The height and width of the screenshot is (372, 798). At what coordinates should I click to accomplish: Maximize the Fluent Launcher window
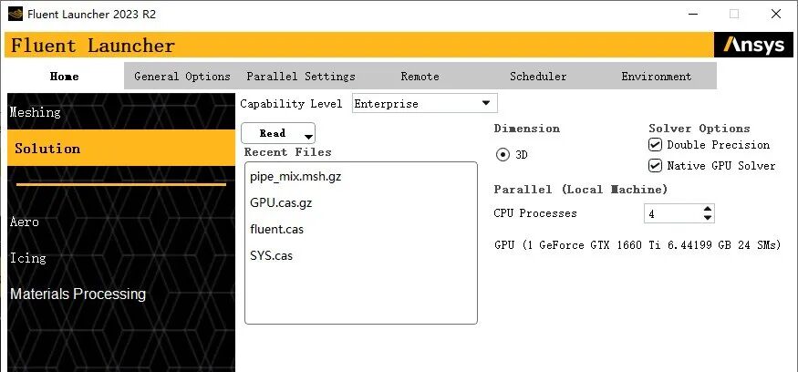click(x=734, y=14)
